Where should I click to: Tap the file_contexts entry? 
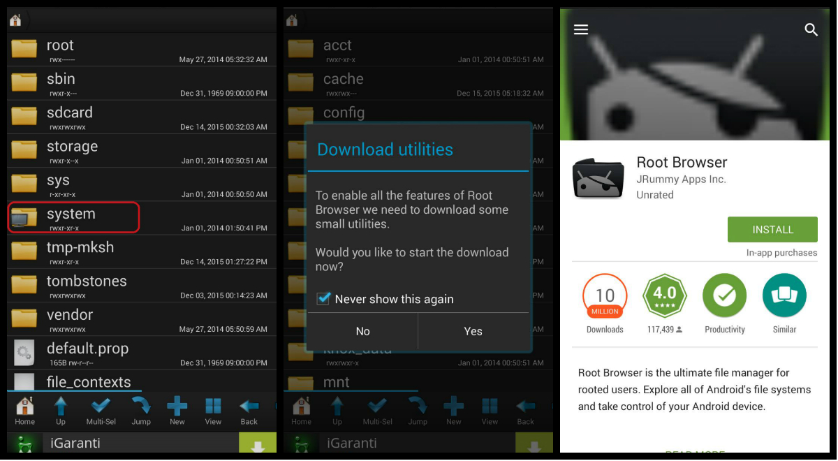pyautogui.click(x=142, y=381)
